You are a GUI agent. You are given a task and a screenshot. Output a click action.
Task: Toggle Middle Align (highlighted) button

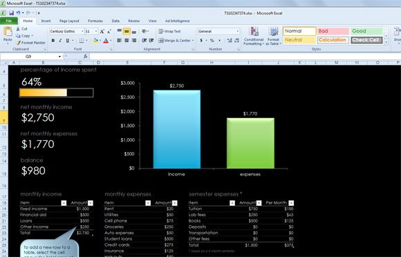pos(127,31)
